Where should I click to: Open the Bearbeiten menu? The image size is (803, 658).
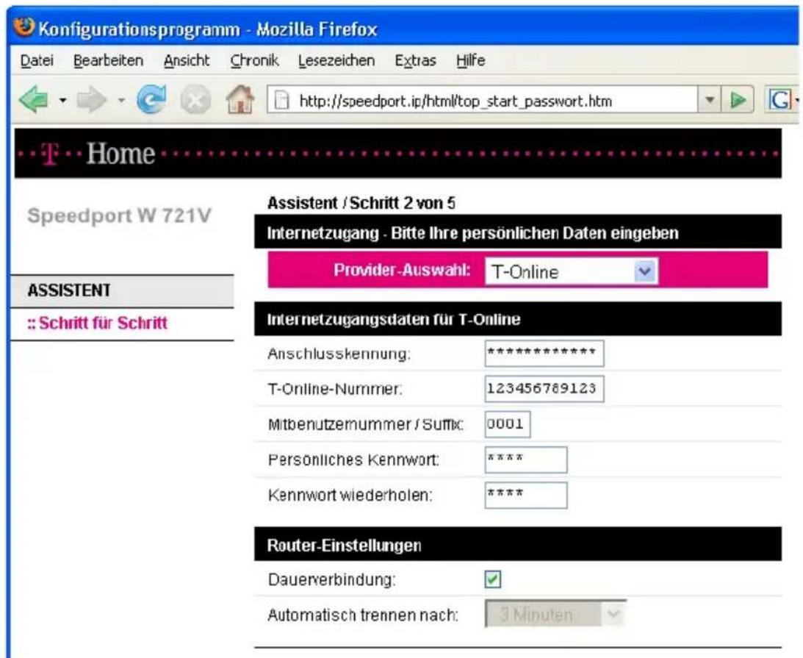pyautogui.click(x=108, y=60)
